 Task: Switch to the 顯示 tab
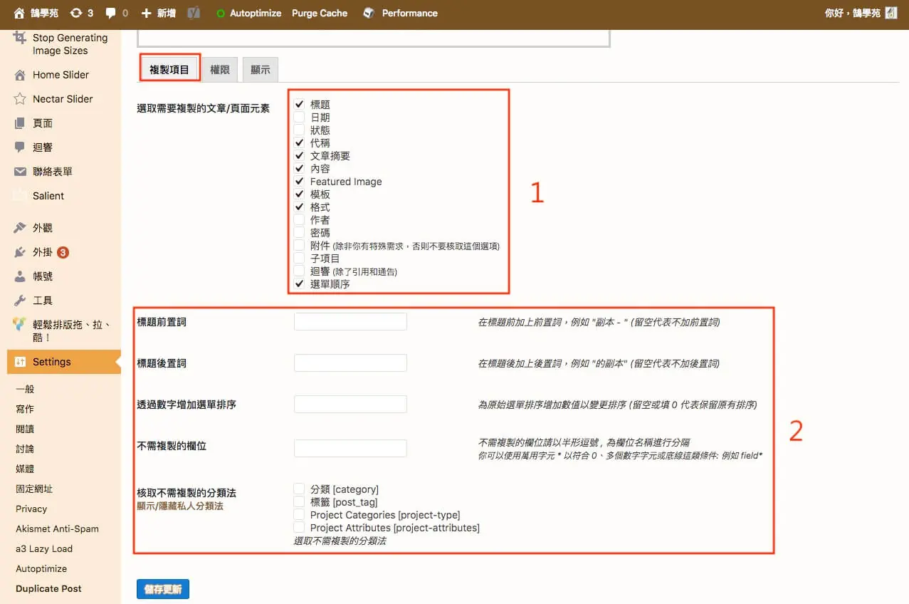[261, 70]
